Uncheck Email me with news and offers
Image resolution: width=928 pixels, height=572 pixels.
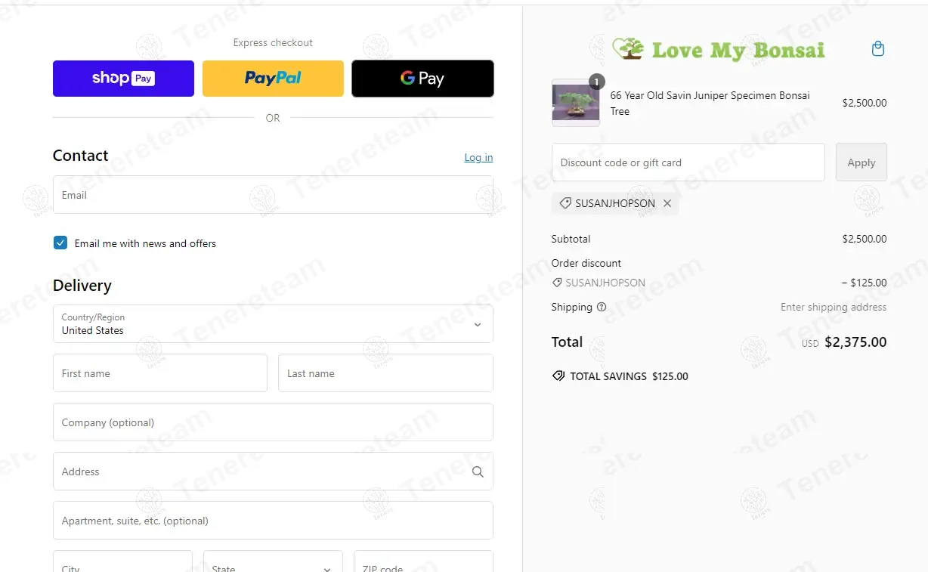[60, 243]
